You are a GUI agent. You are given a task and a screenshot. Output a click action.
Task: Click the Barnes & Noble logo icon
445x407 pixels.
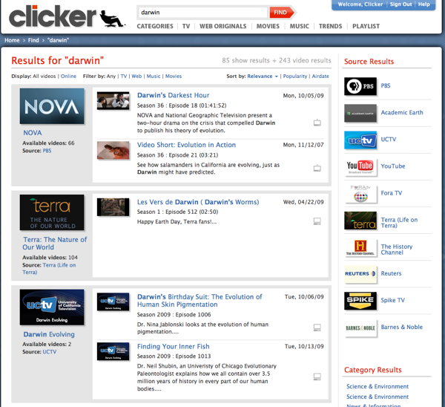click(x=360, y=328)
